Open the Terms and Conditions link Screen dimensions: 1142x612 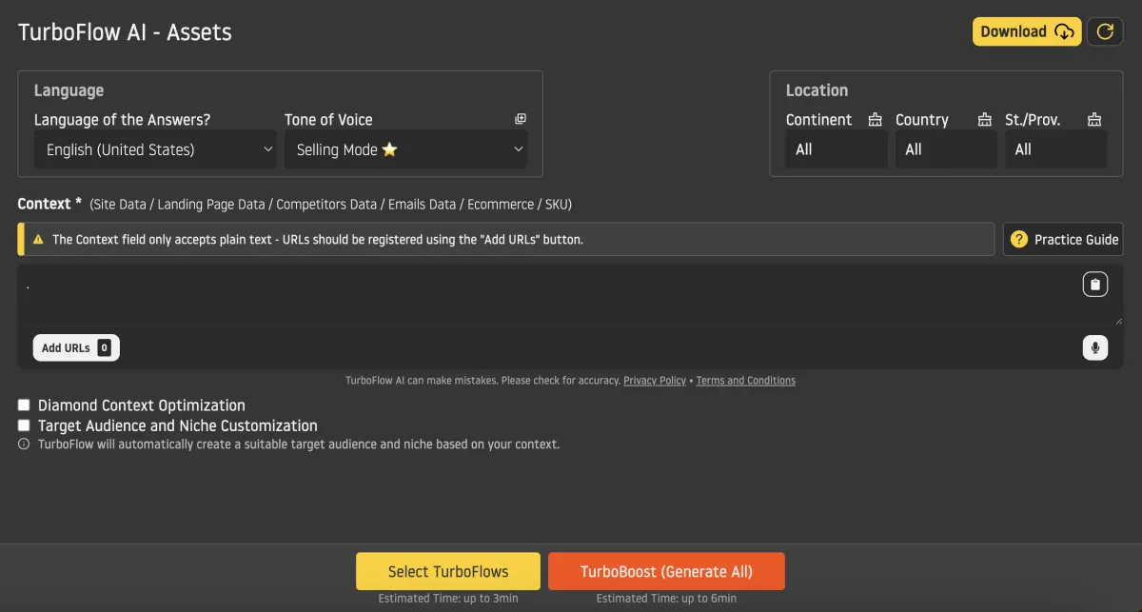pyautogui.click(x=745, y=381)
